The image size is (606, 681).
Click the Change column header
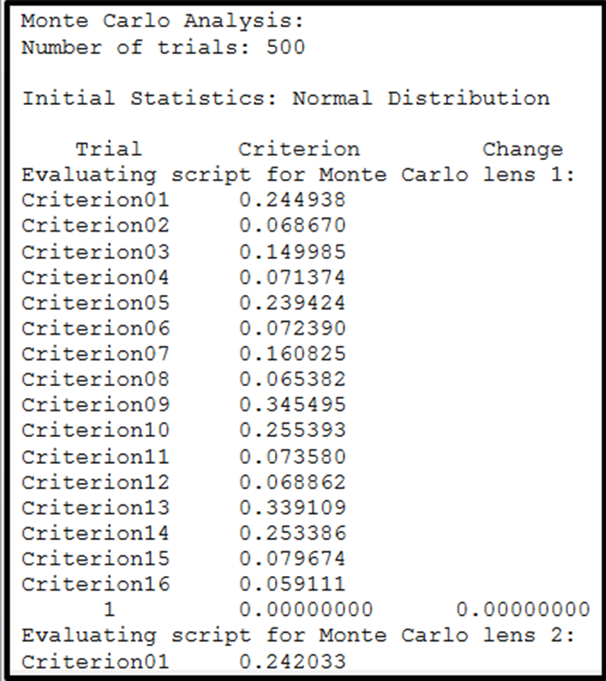pyautogui.click(x=522, y=149)
